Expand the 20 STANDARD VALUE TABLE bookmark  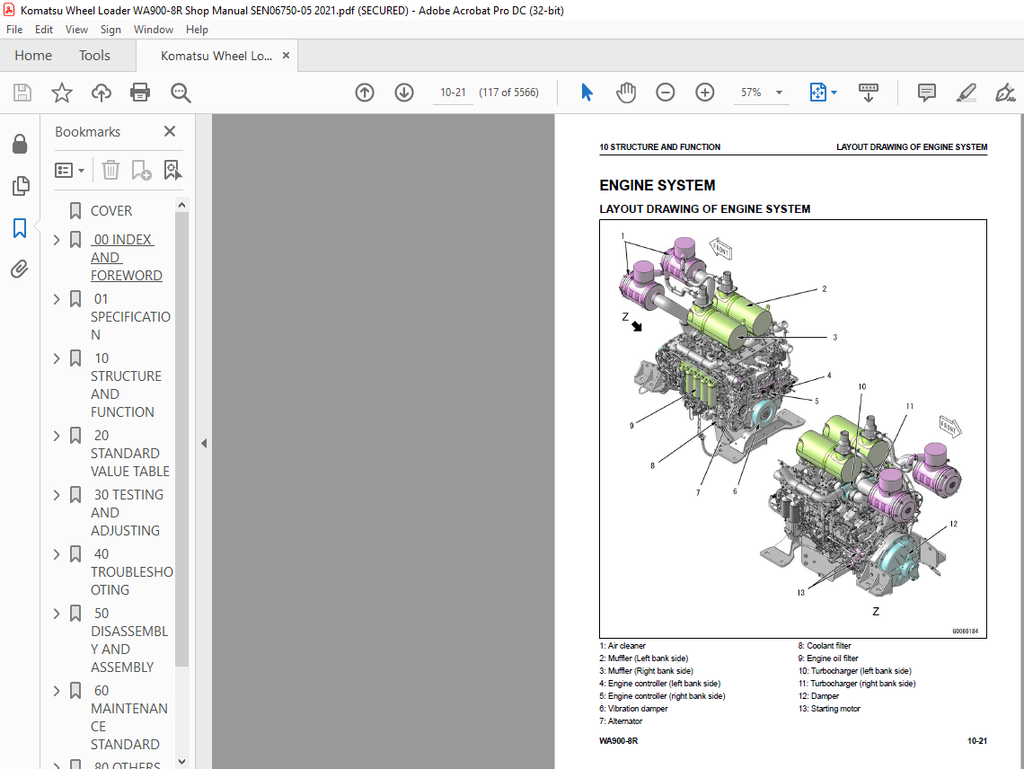click(57, 436)
